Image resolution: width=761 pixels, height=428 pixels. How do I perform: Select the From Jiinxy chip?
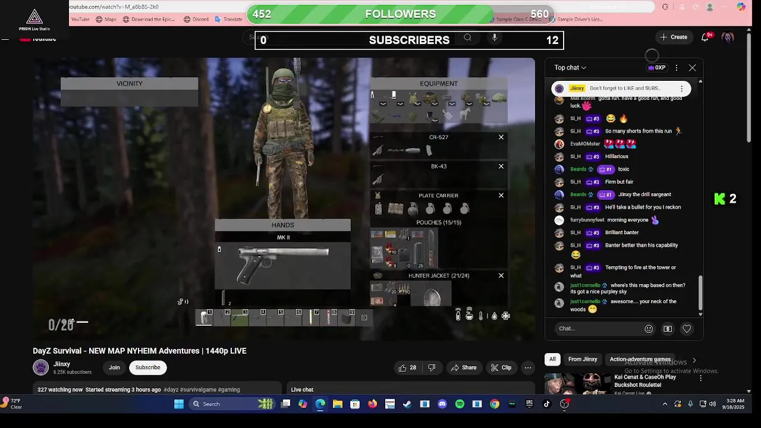pos(583,359)
